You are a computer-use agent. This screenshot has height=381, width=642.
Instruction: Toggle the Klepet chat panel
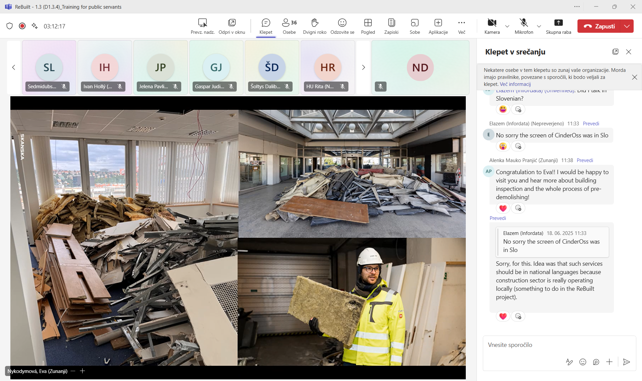(x=266, y=26)
